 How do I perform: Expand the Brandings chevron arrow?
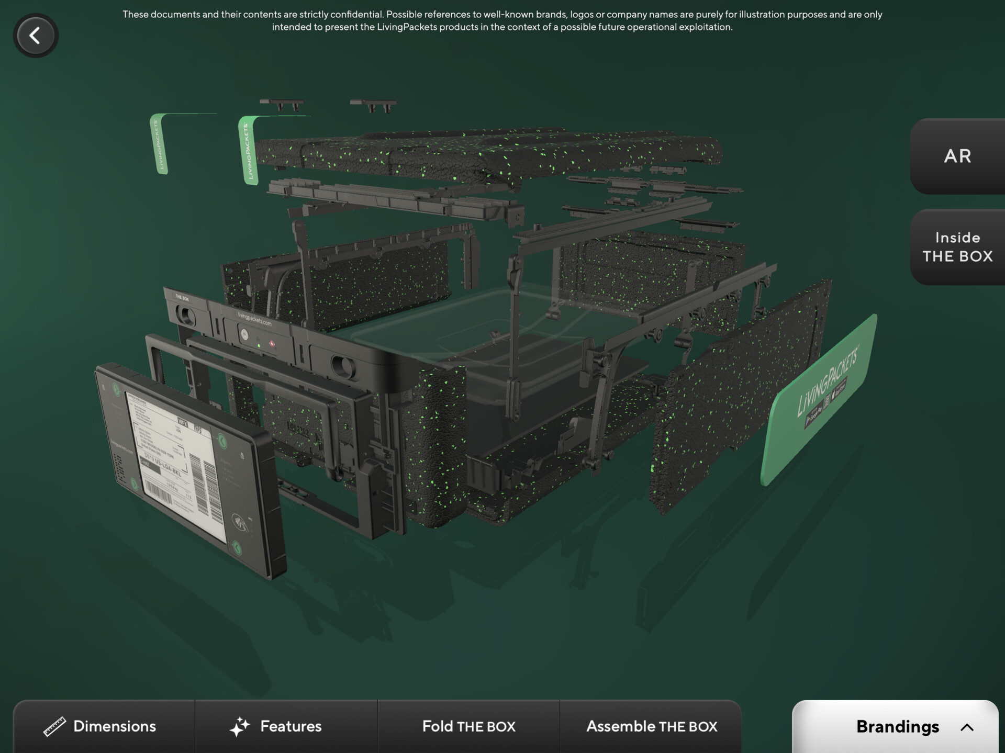967,727
